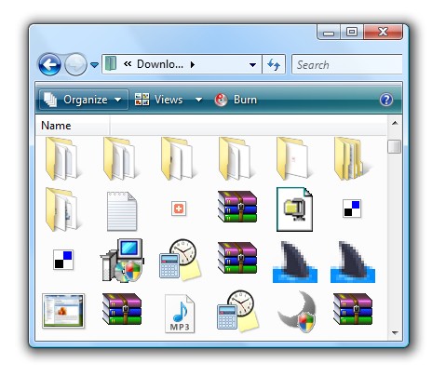The height and width of the screenshot is (377, 432).
Task: Click Burn in the toolbar
Action: [x=236, y=100]
